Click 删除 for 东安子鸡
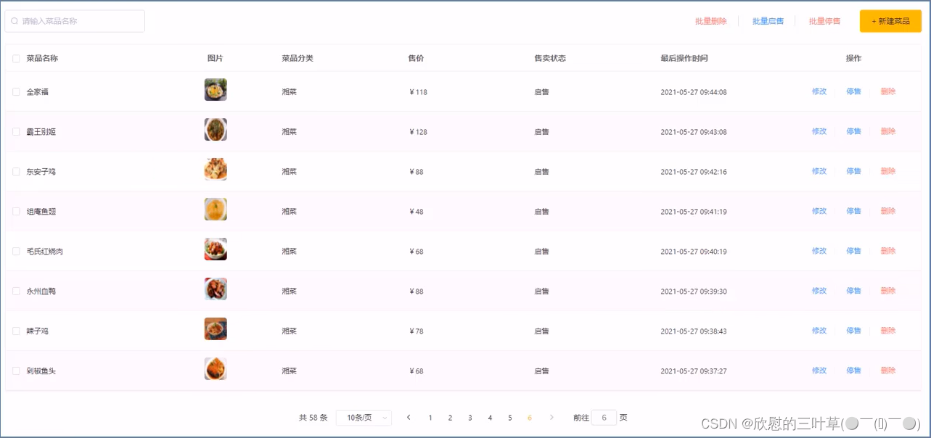Viewport: 931px width, 438px height. point(888,171)
